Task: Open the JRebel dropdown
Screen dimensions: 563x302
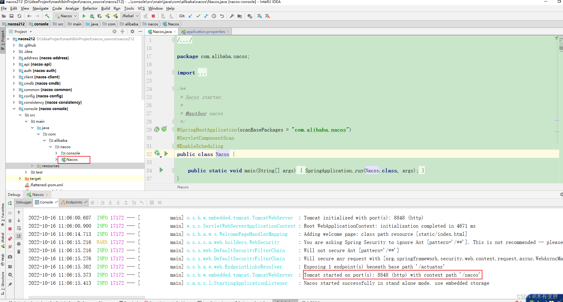Action: [130, 16]
